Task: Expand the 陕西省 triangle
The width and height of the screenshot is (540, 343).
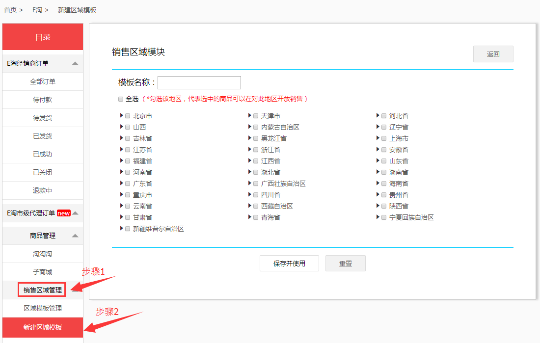Action: click(x=378, y=206)
